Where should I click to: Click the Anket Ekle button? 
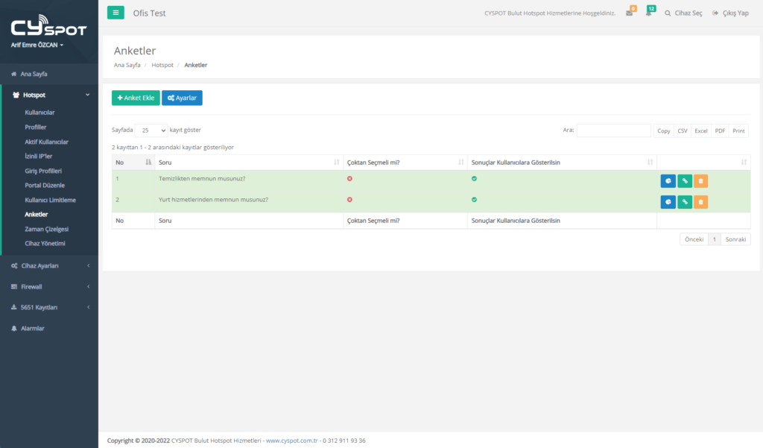[135, 98]
